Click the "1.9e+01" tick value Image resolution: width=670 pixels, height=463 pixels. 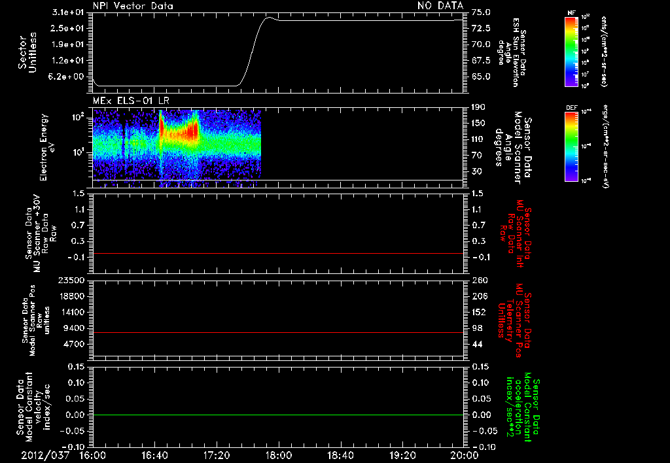point(68,44)
